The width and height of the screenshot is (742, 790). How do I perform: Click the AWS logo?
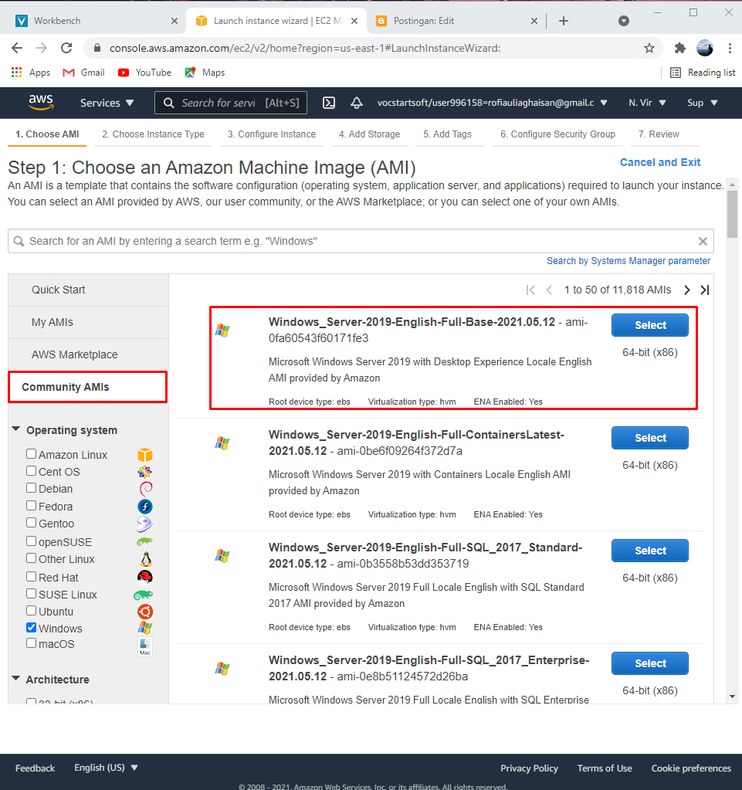41,102
